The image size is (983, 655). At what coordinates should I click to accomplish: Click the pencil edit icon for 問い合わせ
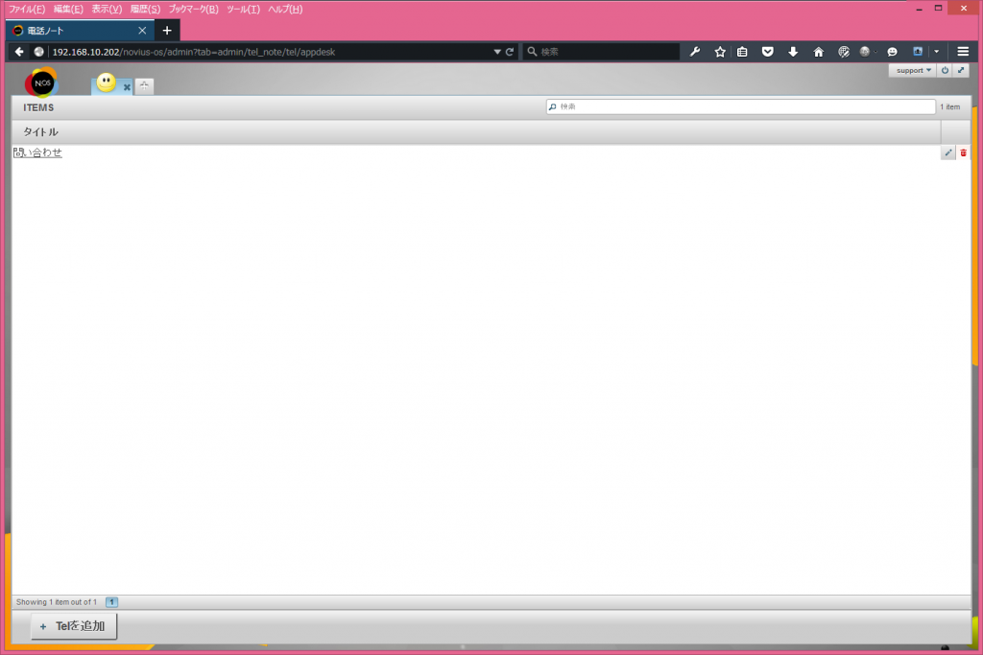click(x=948, y=152)
